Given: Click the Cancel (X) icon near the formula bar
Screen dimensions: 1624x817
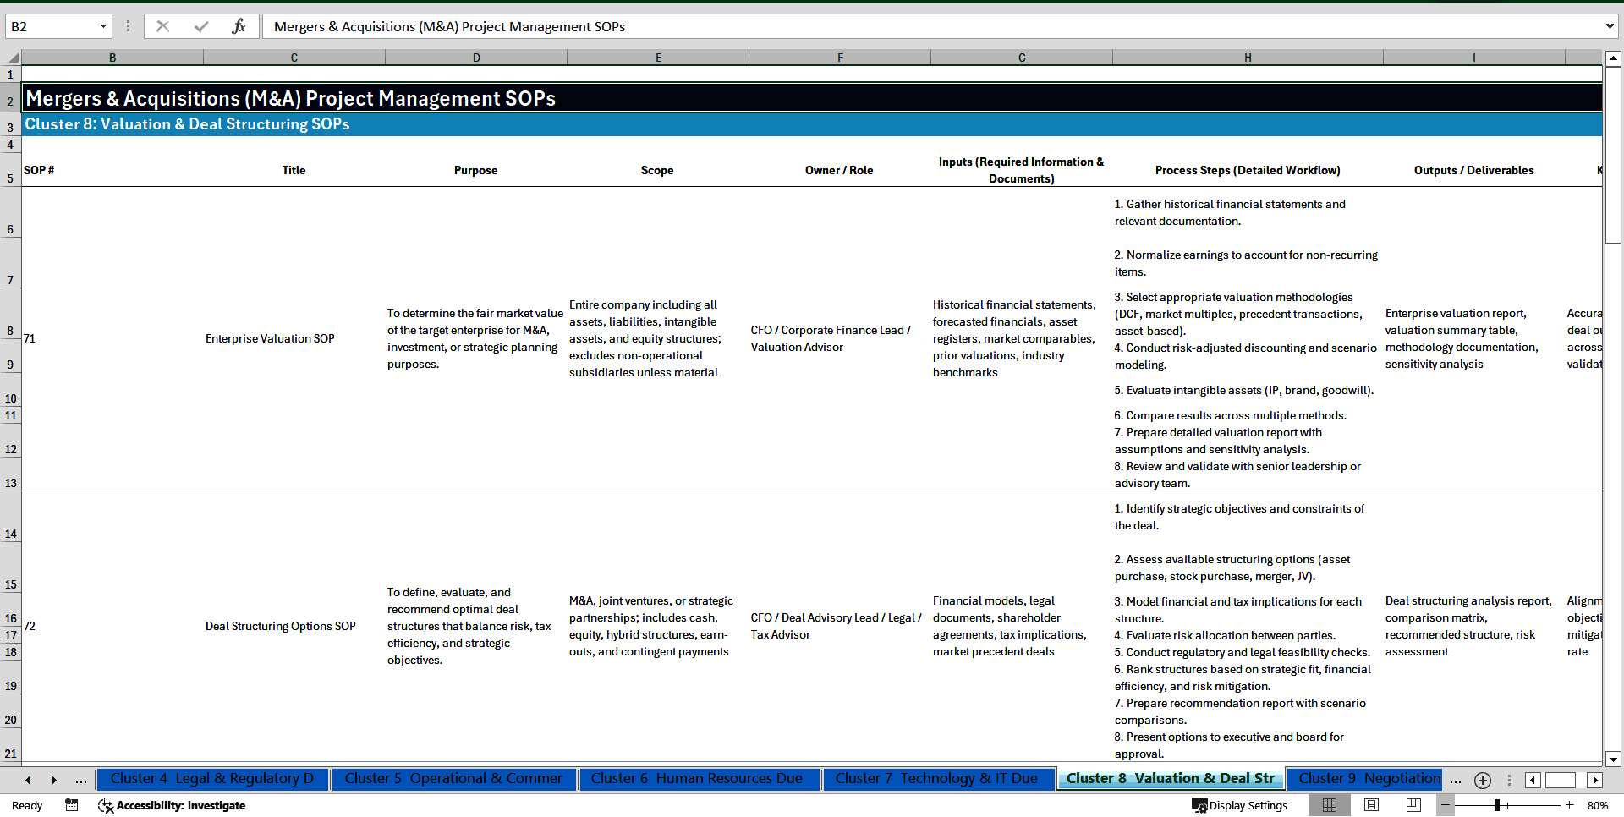Looking at the screenshot, I should 162,25.
